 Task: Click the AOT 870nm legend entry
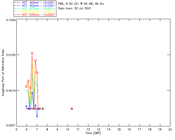click(x=35, y=11)
